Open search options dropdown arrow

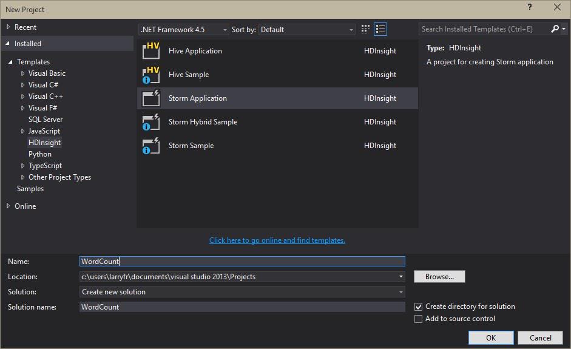pyautogui.click(x=564, y=29)
